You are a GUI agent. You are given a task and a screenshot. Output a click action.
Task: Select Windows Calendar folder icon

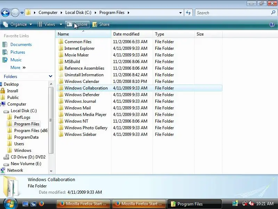pyautogui.click(x=61, y=81)
